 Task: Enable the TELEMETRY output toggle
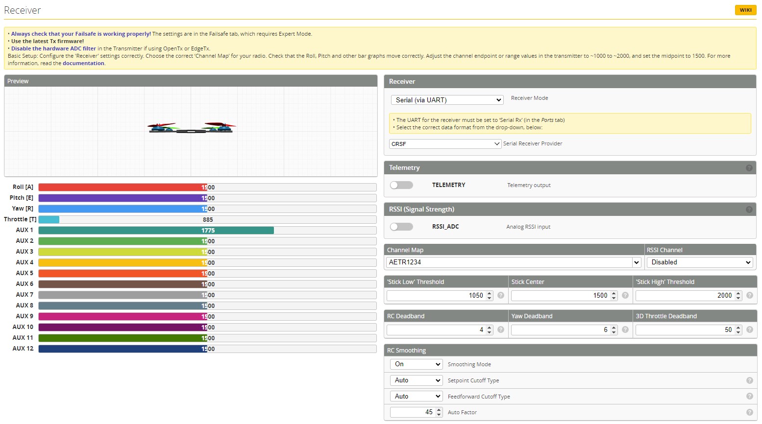(x=401, y=185)
